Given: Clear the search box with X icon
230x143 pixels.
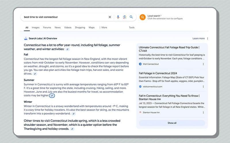Looking at the screenshot, I should tap(110, 17).
